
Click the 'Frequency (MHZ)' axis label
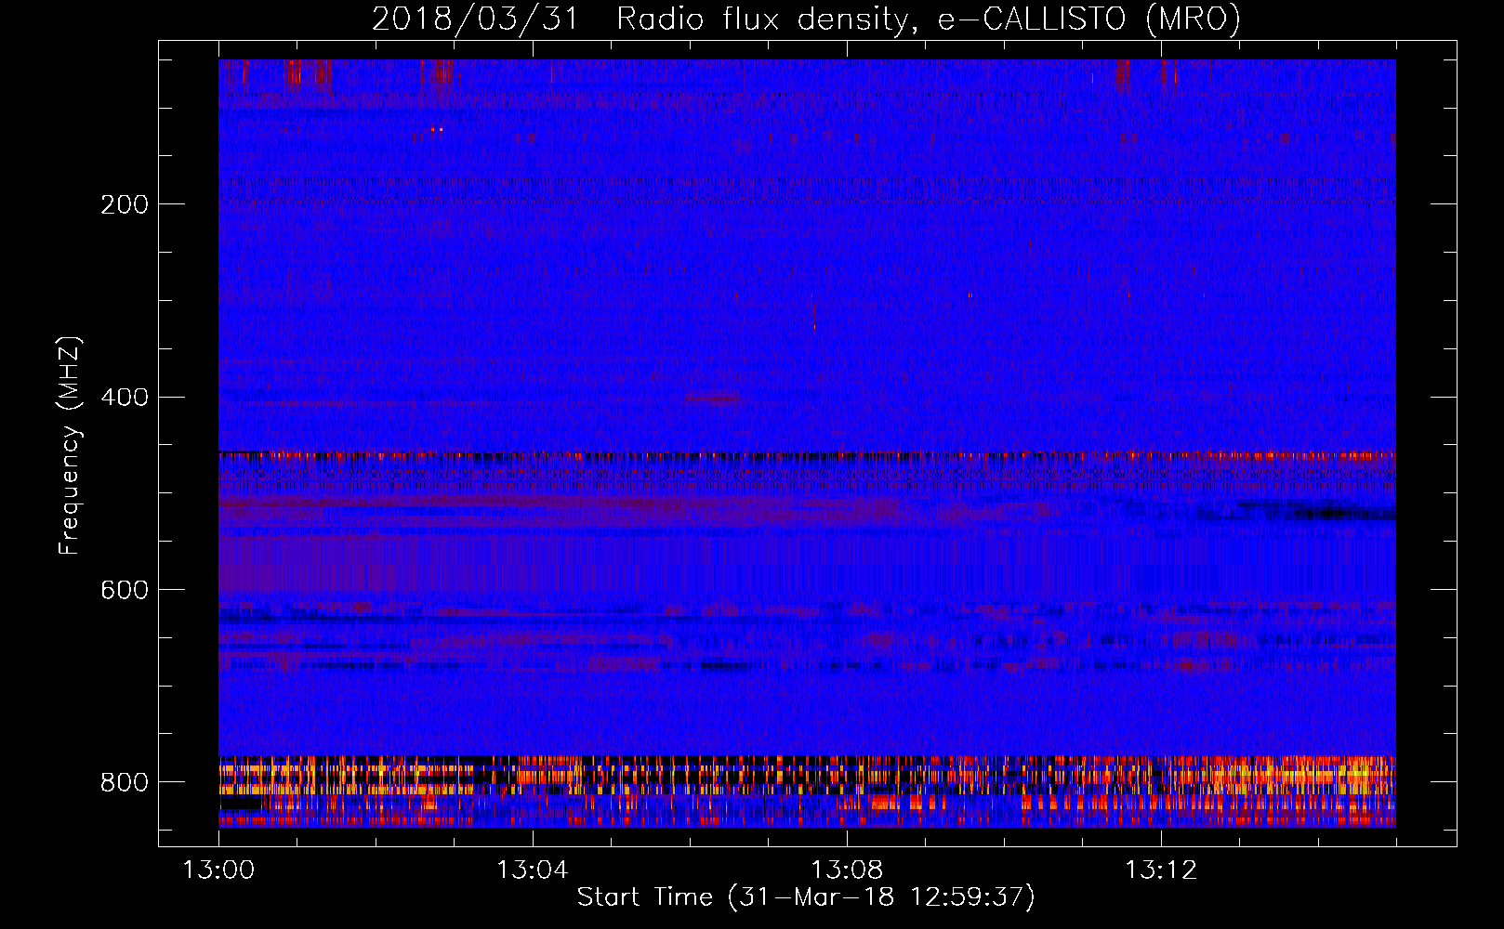tap(69, 445)
